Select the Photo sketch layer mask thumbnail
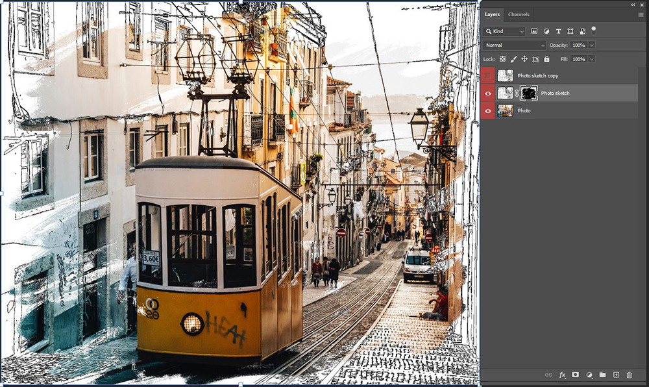This screenshot has width=649, height=387. [528, 93]
